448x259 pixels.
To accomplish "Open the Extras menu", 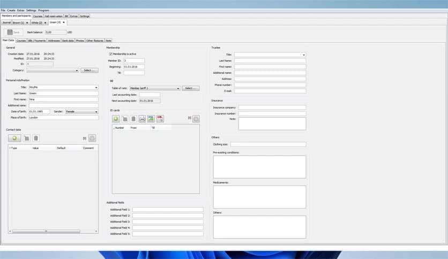I will [20, 10].
